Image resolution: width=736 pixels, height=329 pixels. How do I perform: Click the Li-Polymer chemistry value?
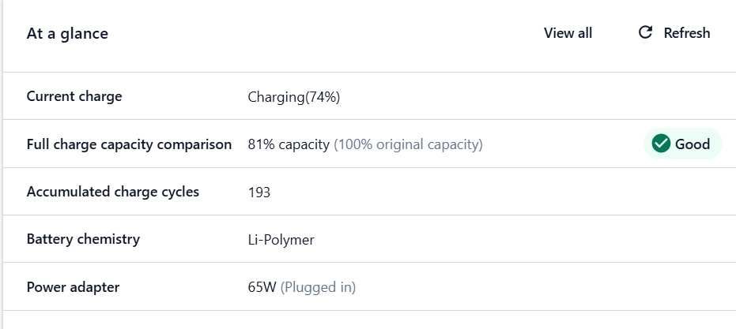[281, 240]
